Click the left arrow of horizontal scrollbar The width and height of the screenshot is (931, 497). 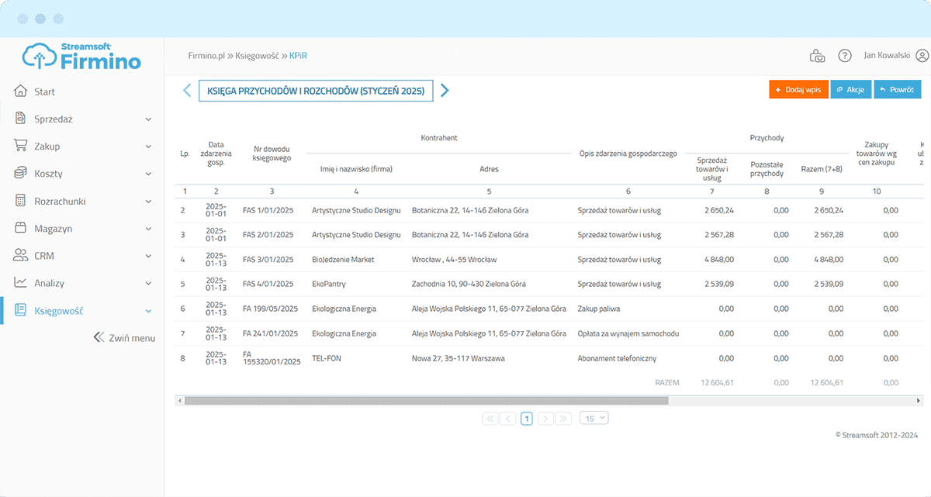179,401
